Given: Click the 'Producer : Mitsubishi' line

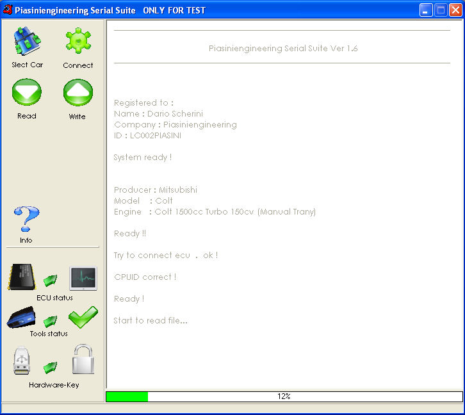Looking at the screenshot, I should (x=156, y=190).
